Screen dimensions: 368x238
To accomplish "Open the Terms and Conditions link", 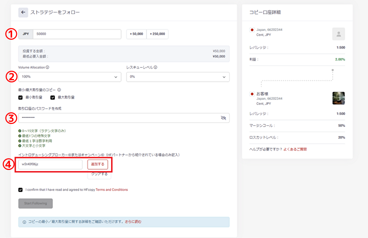I will 112,190.
